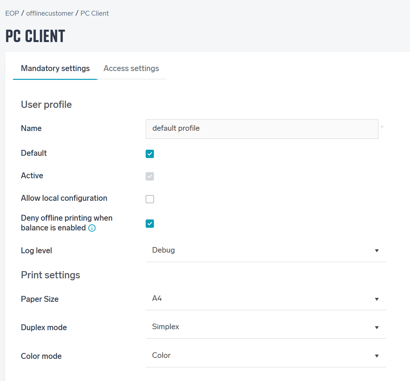Click the PC Client breadcrumb link
The width and height of the screenshot is (410, 381).
point(95,13)
